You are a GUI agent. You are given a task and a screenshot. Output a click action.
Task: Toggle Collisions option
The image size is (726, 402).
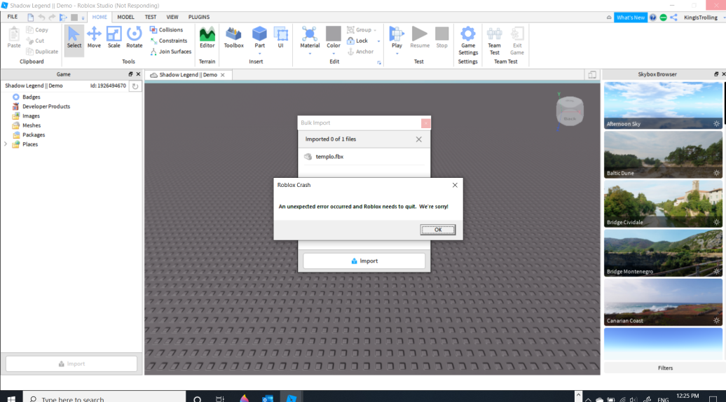(166, 29)
